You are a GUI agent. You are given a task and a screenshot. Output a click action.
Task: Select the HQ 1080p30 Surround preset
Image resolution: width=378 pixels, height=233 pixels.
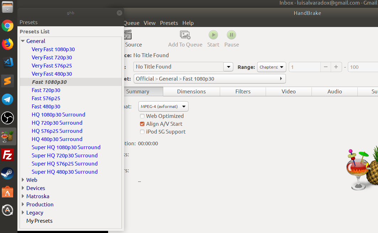[58, 115]
